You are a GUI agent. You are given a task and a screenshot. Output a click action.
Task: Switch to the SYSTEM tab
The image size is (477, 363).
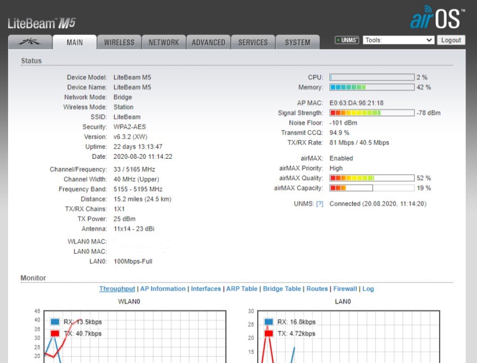[x=298, y=42]
